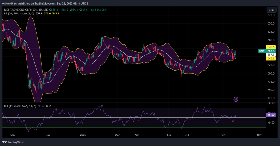Click the Mar label on time axis
Viewport: 280px width, 146px height.
tap(117, 135)
